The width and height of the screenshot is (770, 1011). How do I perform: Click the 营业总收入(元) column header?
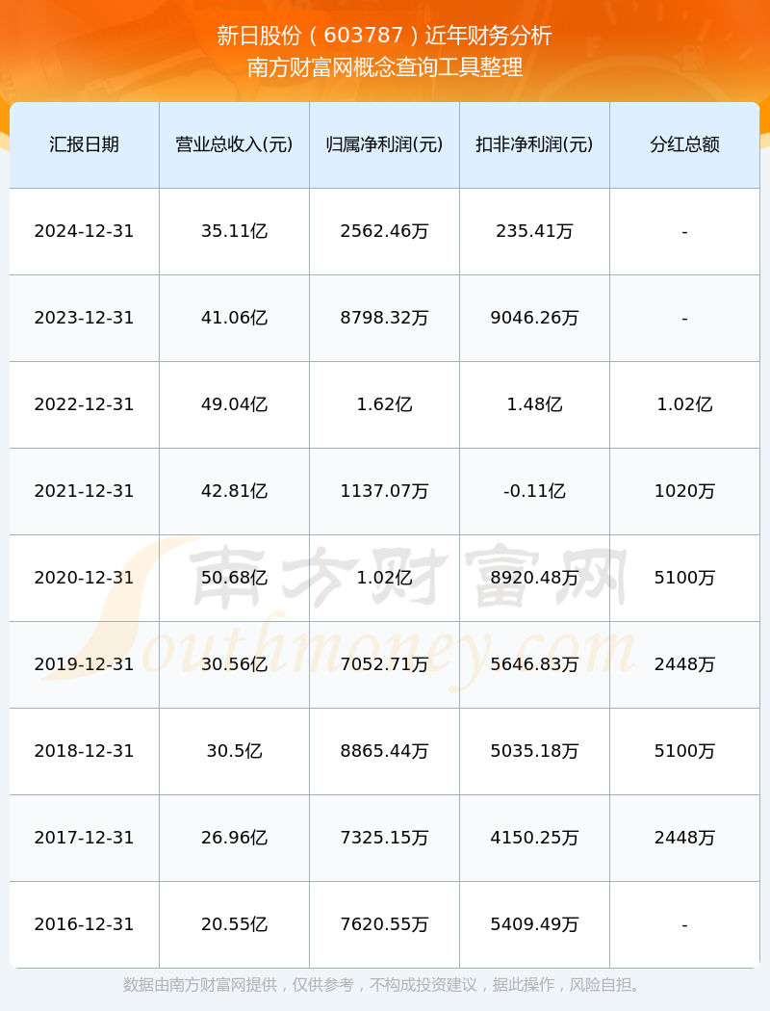pyautogui.click(x=235, y=144)
